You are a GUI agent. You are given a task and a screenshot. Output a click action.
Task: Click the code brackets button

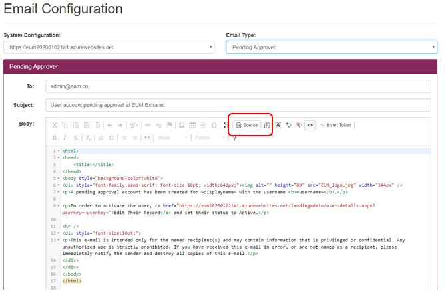pyautogui.click(x=310, y=125)
